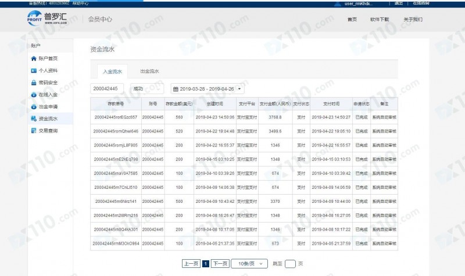This screenshot has width=465, height=276.
Task: Click the document icon beside 交易查询
Action: pyautogui.click(x=34, y=131)
